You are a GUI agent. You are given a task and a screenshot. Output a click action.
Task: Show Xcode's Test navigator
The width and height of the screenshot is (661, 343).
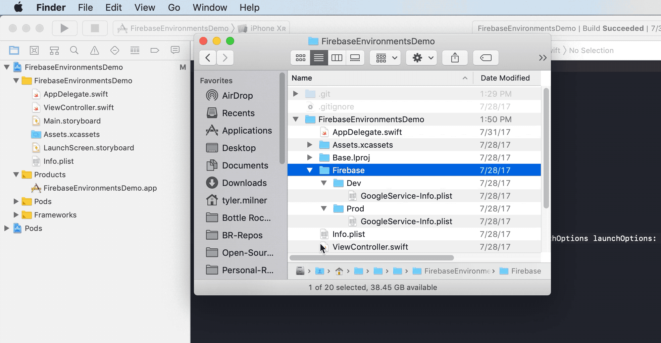115,50
